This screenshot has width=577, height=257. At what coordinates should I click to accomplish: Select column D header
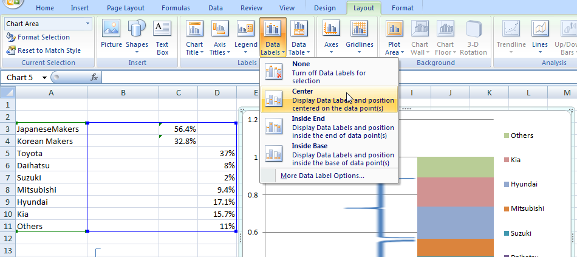[x=217, y=92]
